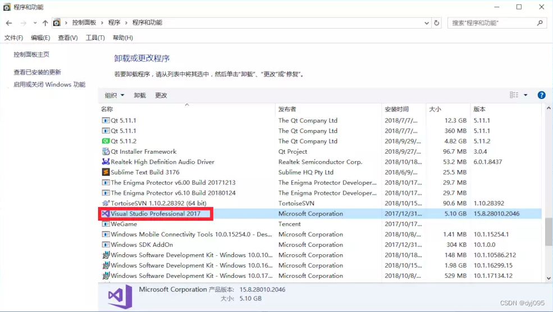This screenshot has width=553, height=312.
Task: Select Windows SDK AddOn icon
Action: (x=106, y=245)
